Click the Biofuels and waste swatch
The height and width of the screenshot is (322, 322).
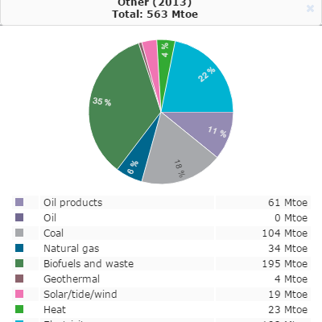pyautogui.click(x=19, y=263)
